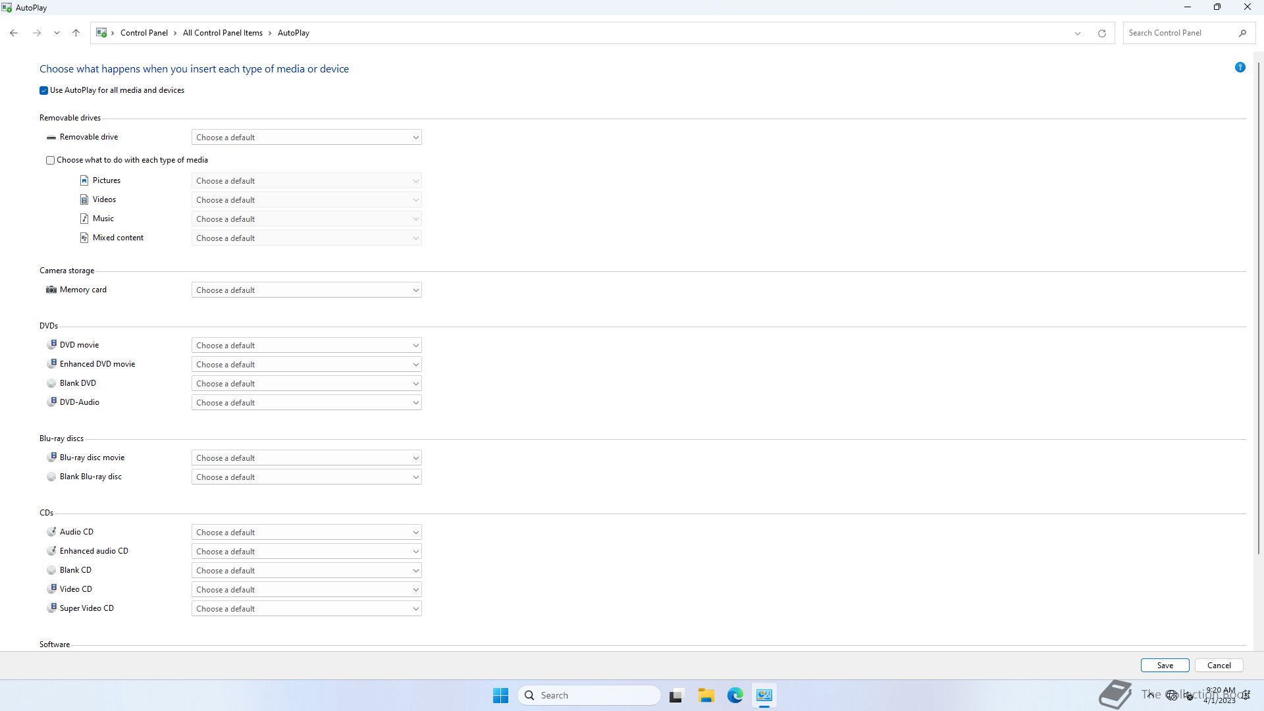The width and height of the screenshot is (1264, 711).
Task: Click the Audio CD icon
Action: [x=51, y=531]
